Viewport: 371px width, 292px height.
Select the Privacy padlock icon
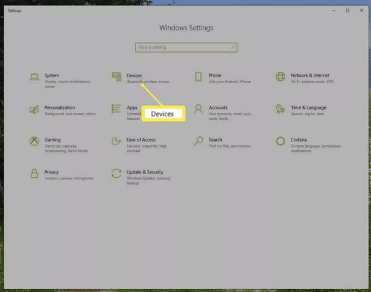pos(35,173)
